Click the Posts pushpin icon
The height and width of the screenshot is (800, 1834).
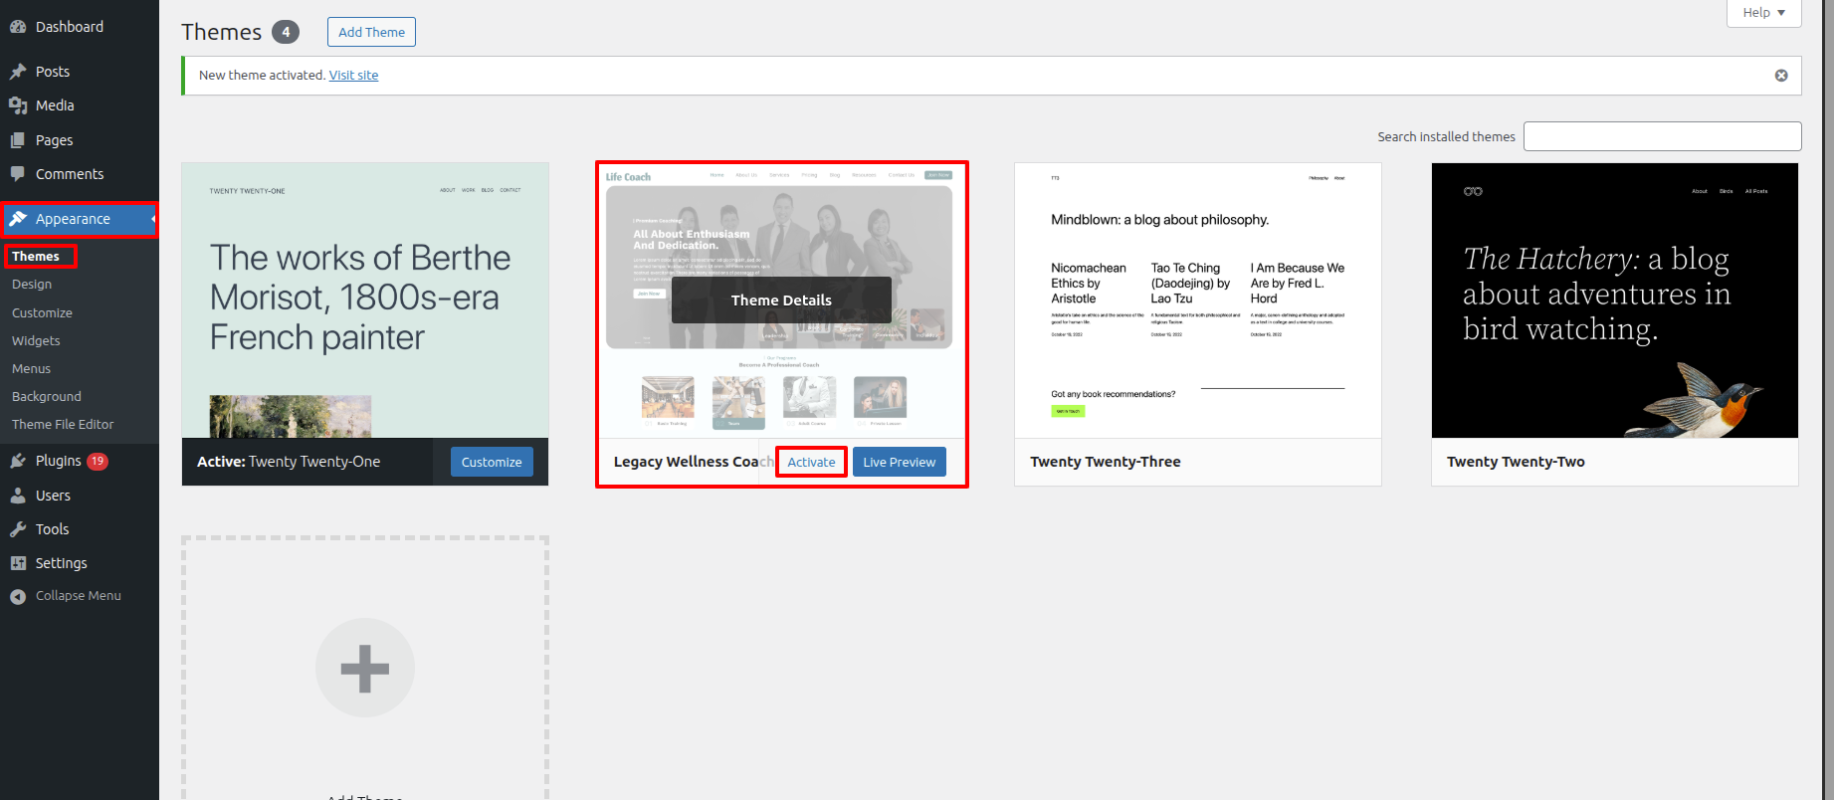[18, 72]
